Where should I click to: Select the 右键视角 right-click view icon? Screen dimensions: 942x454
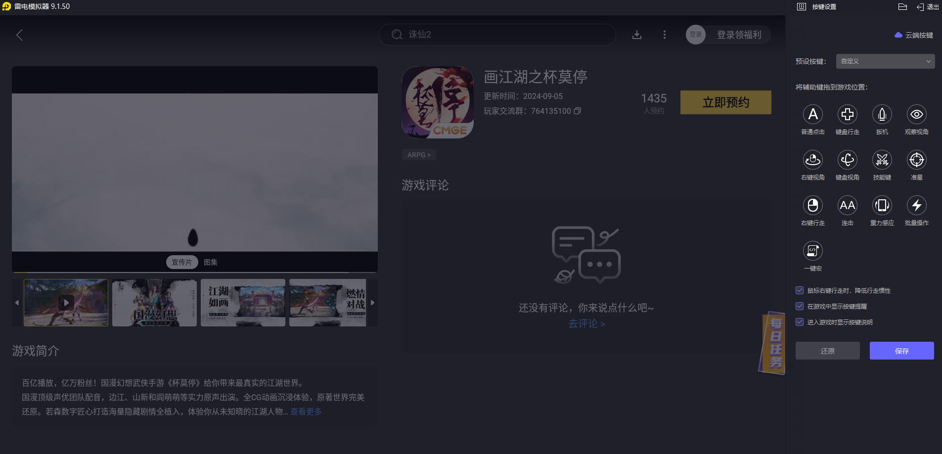812,160
